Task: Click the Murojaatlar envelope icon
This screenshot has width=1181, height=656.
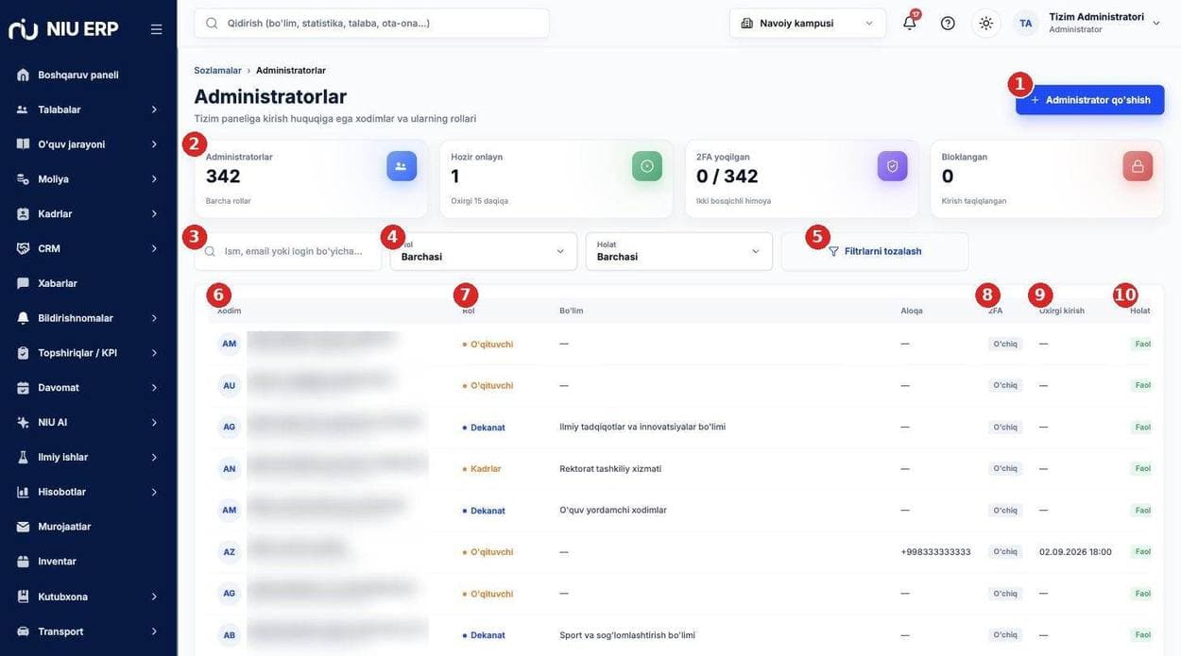Action: coord(23,527)
